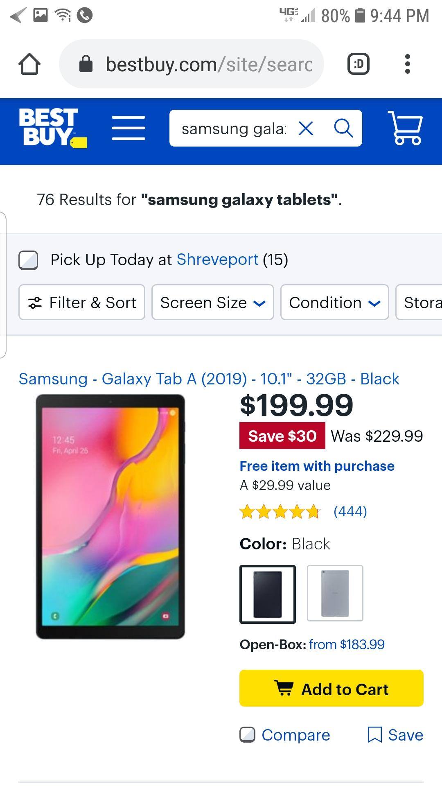Tap the Galaxy Tab A product image
The height and width of the screenshot is (786, 442).
coord(110,516)
